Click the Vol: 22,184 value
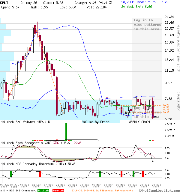The height and width of the screenshot is (192, 180). 97,7
